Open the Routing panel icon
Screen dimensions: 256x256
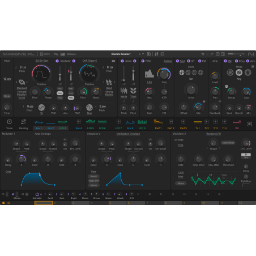[x=23, y=122]
